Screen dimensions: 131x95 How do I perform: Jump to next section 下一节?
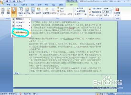coord(61,11)
